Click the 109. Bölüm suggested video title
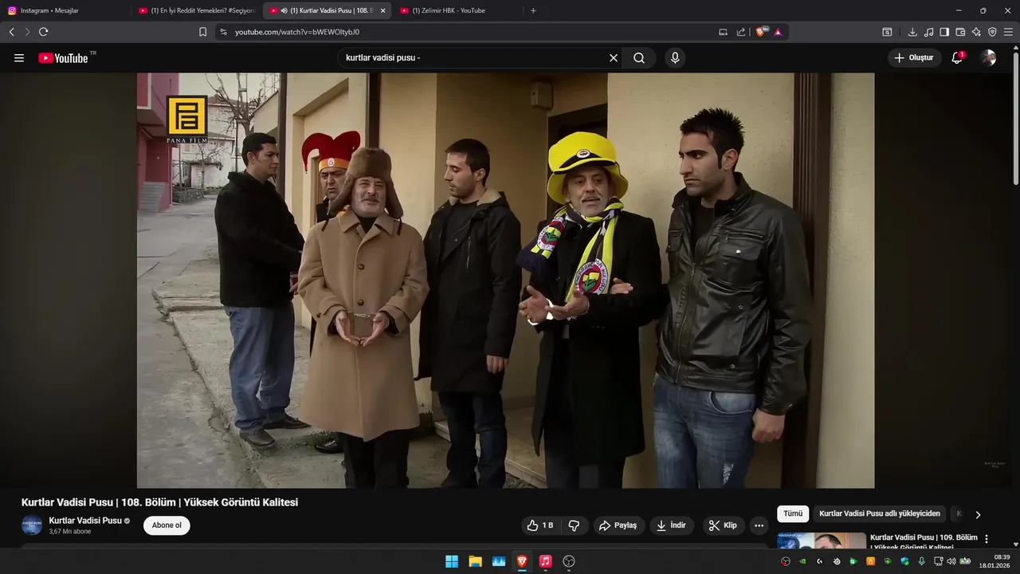This screenshot has height=574, width=1020. coord(924,542)
